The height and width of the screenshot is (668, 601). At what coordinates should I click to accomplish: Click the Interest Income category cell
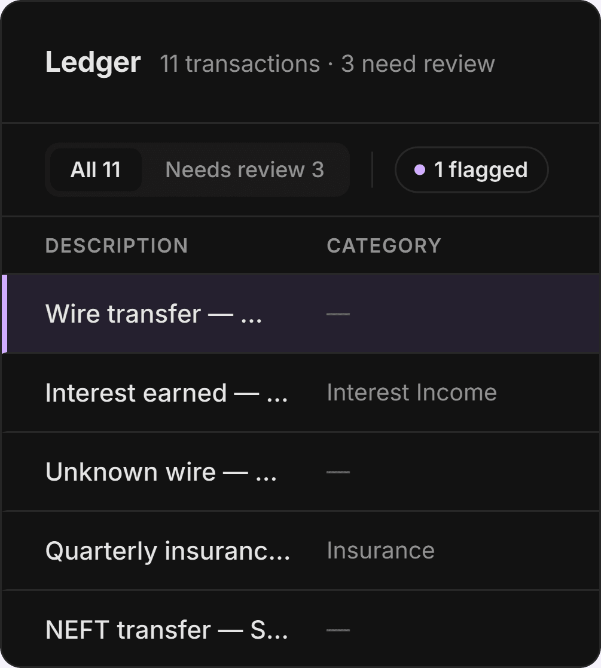[411, 393]
